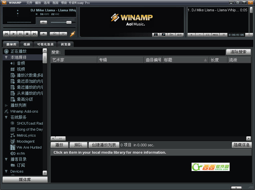
Task: Toggle repeat mode button
Action: click(x=63, y=34)
